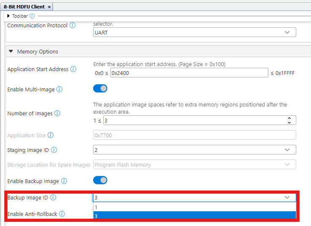Click info icon next to Toolbar
This screenshot has height=226, width=311.
tap(32, 16)
